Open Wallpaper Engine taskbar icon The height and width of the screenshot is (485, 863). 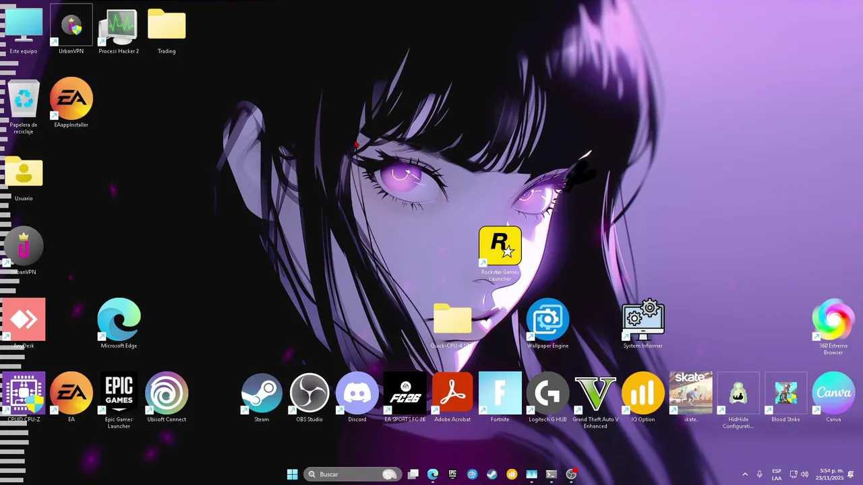click(473, 474)
